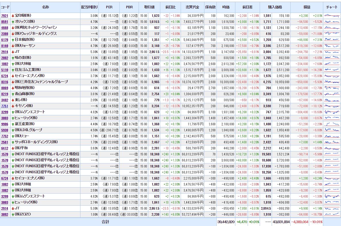
Task: Click the down arrow icon next to 東レ(株)
Action: pos(13,100)
